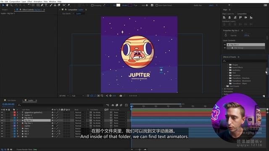Collapse the User Presets folder
269x151 pixels.
pyautogui.click(x=225, y=86)
